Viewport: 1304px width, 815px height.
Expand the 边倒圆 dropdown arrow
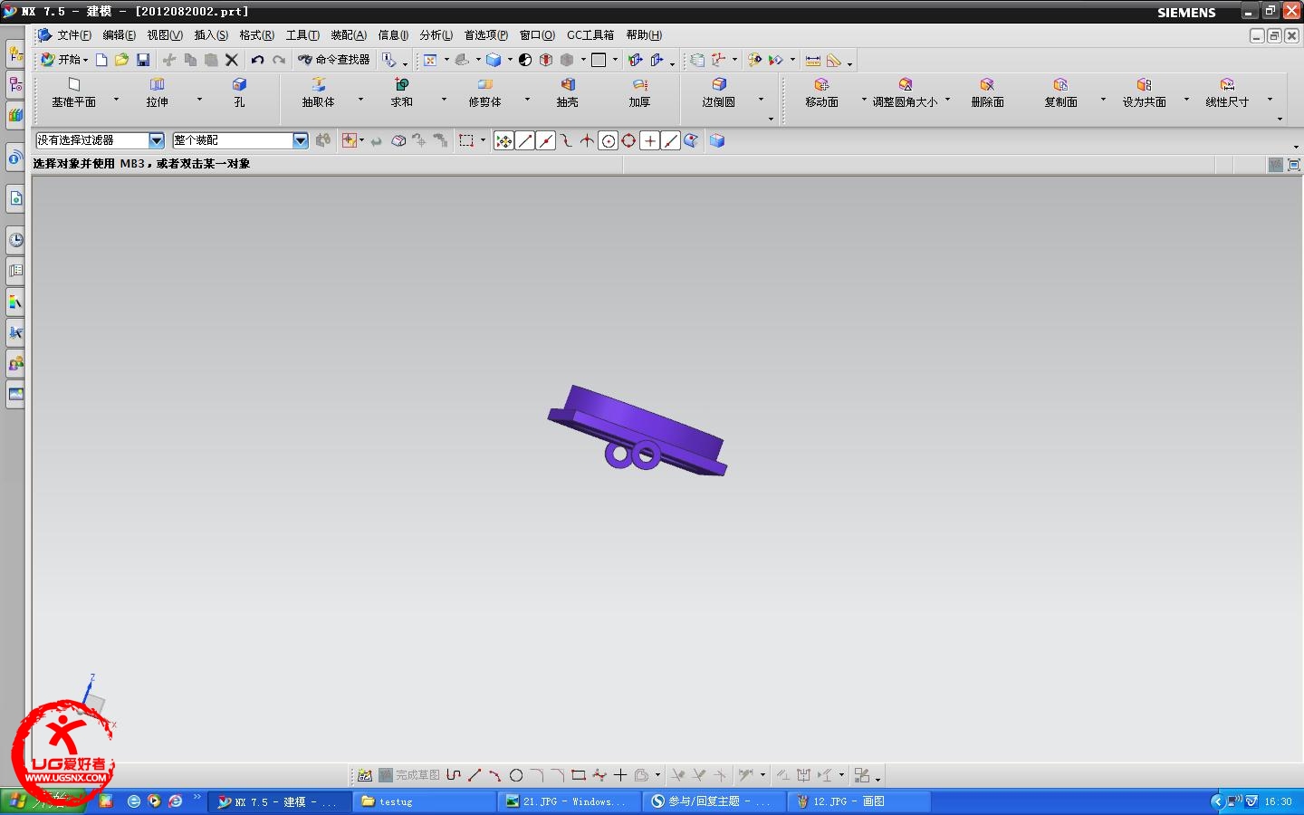tap(761, 100)
